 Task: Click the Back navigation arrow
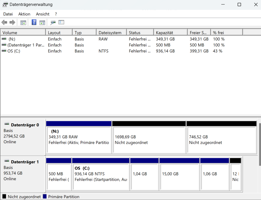[4, 22]
